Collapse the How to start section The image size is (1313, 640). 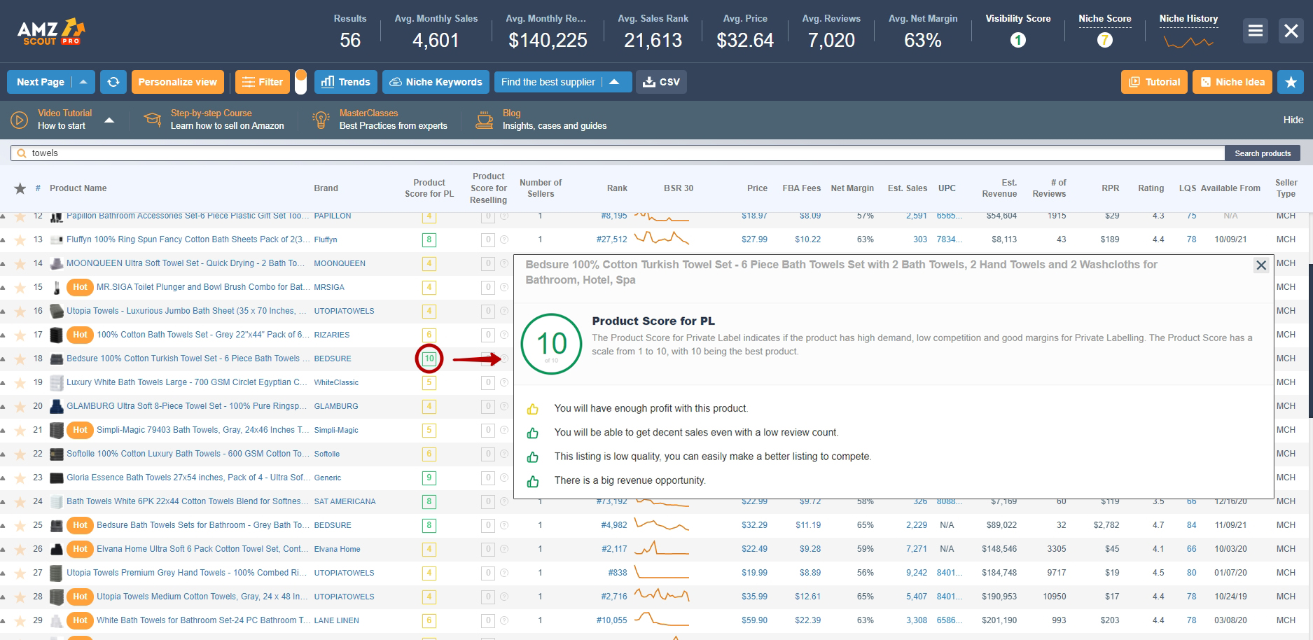click(109, 119)
